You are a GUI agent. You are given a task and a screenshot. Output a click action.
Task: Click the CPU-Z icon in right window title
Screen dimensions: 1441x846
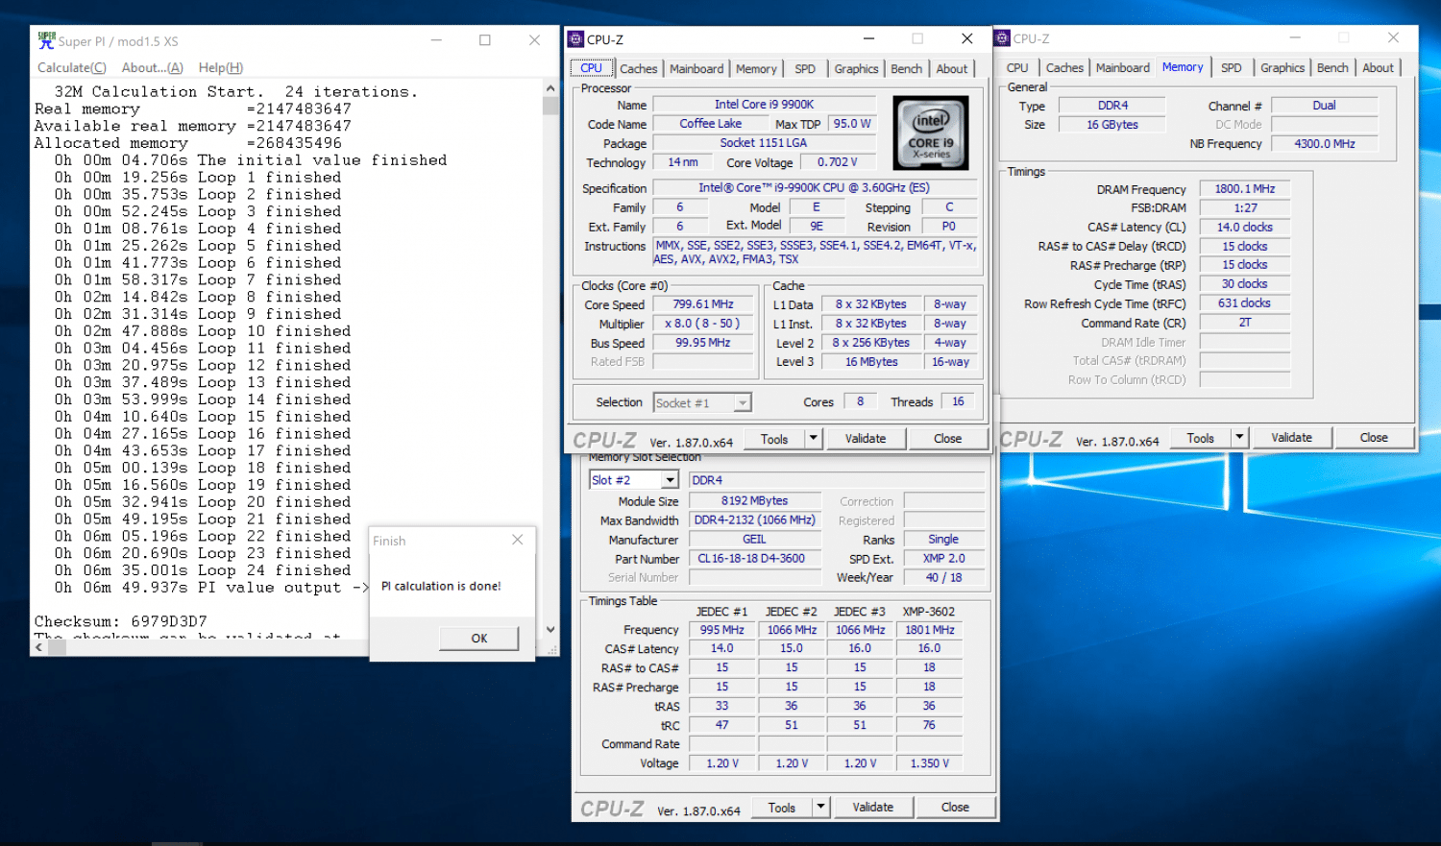(x=1002, y=38)
